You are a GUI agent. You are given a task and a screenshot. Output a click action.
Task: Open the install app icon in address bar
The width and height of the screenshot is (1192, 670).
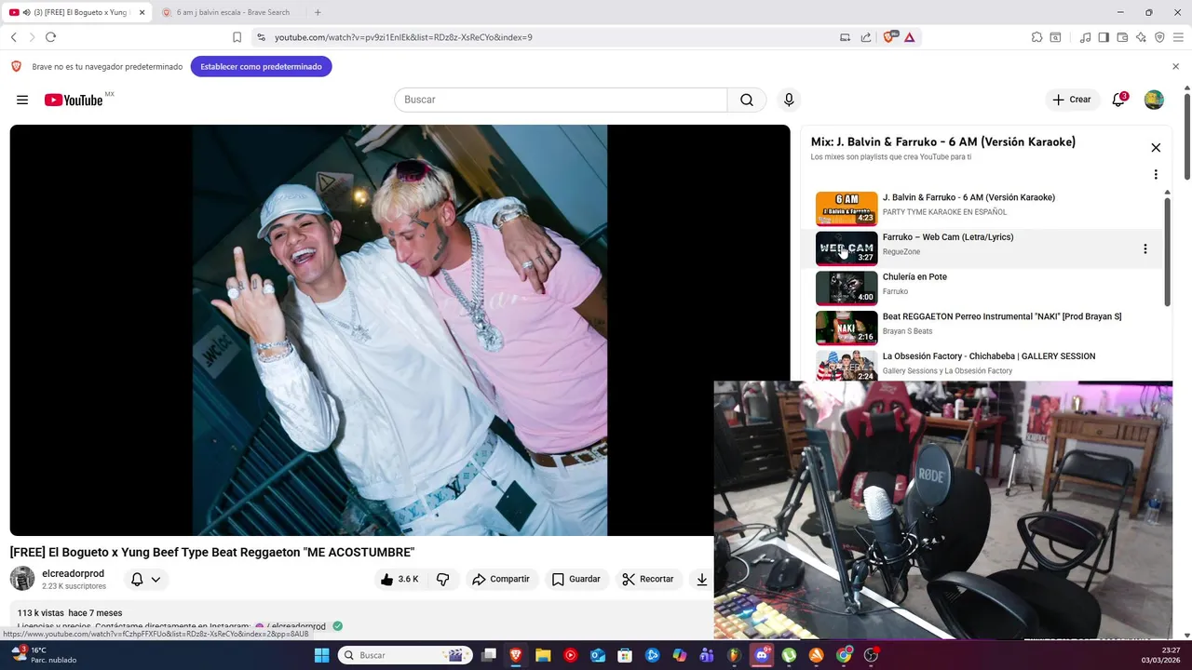pyautogui.click(x=845, y=37)
